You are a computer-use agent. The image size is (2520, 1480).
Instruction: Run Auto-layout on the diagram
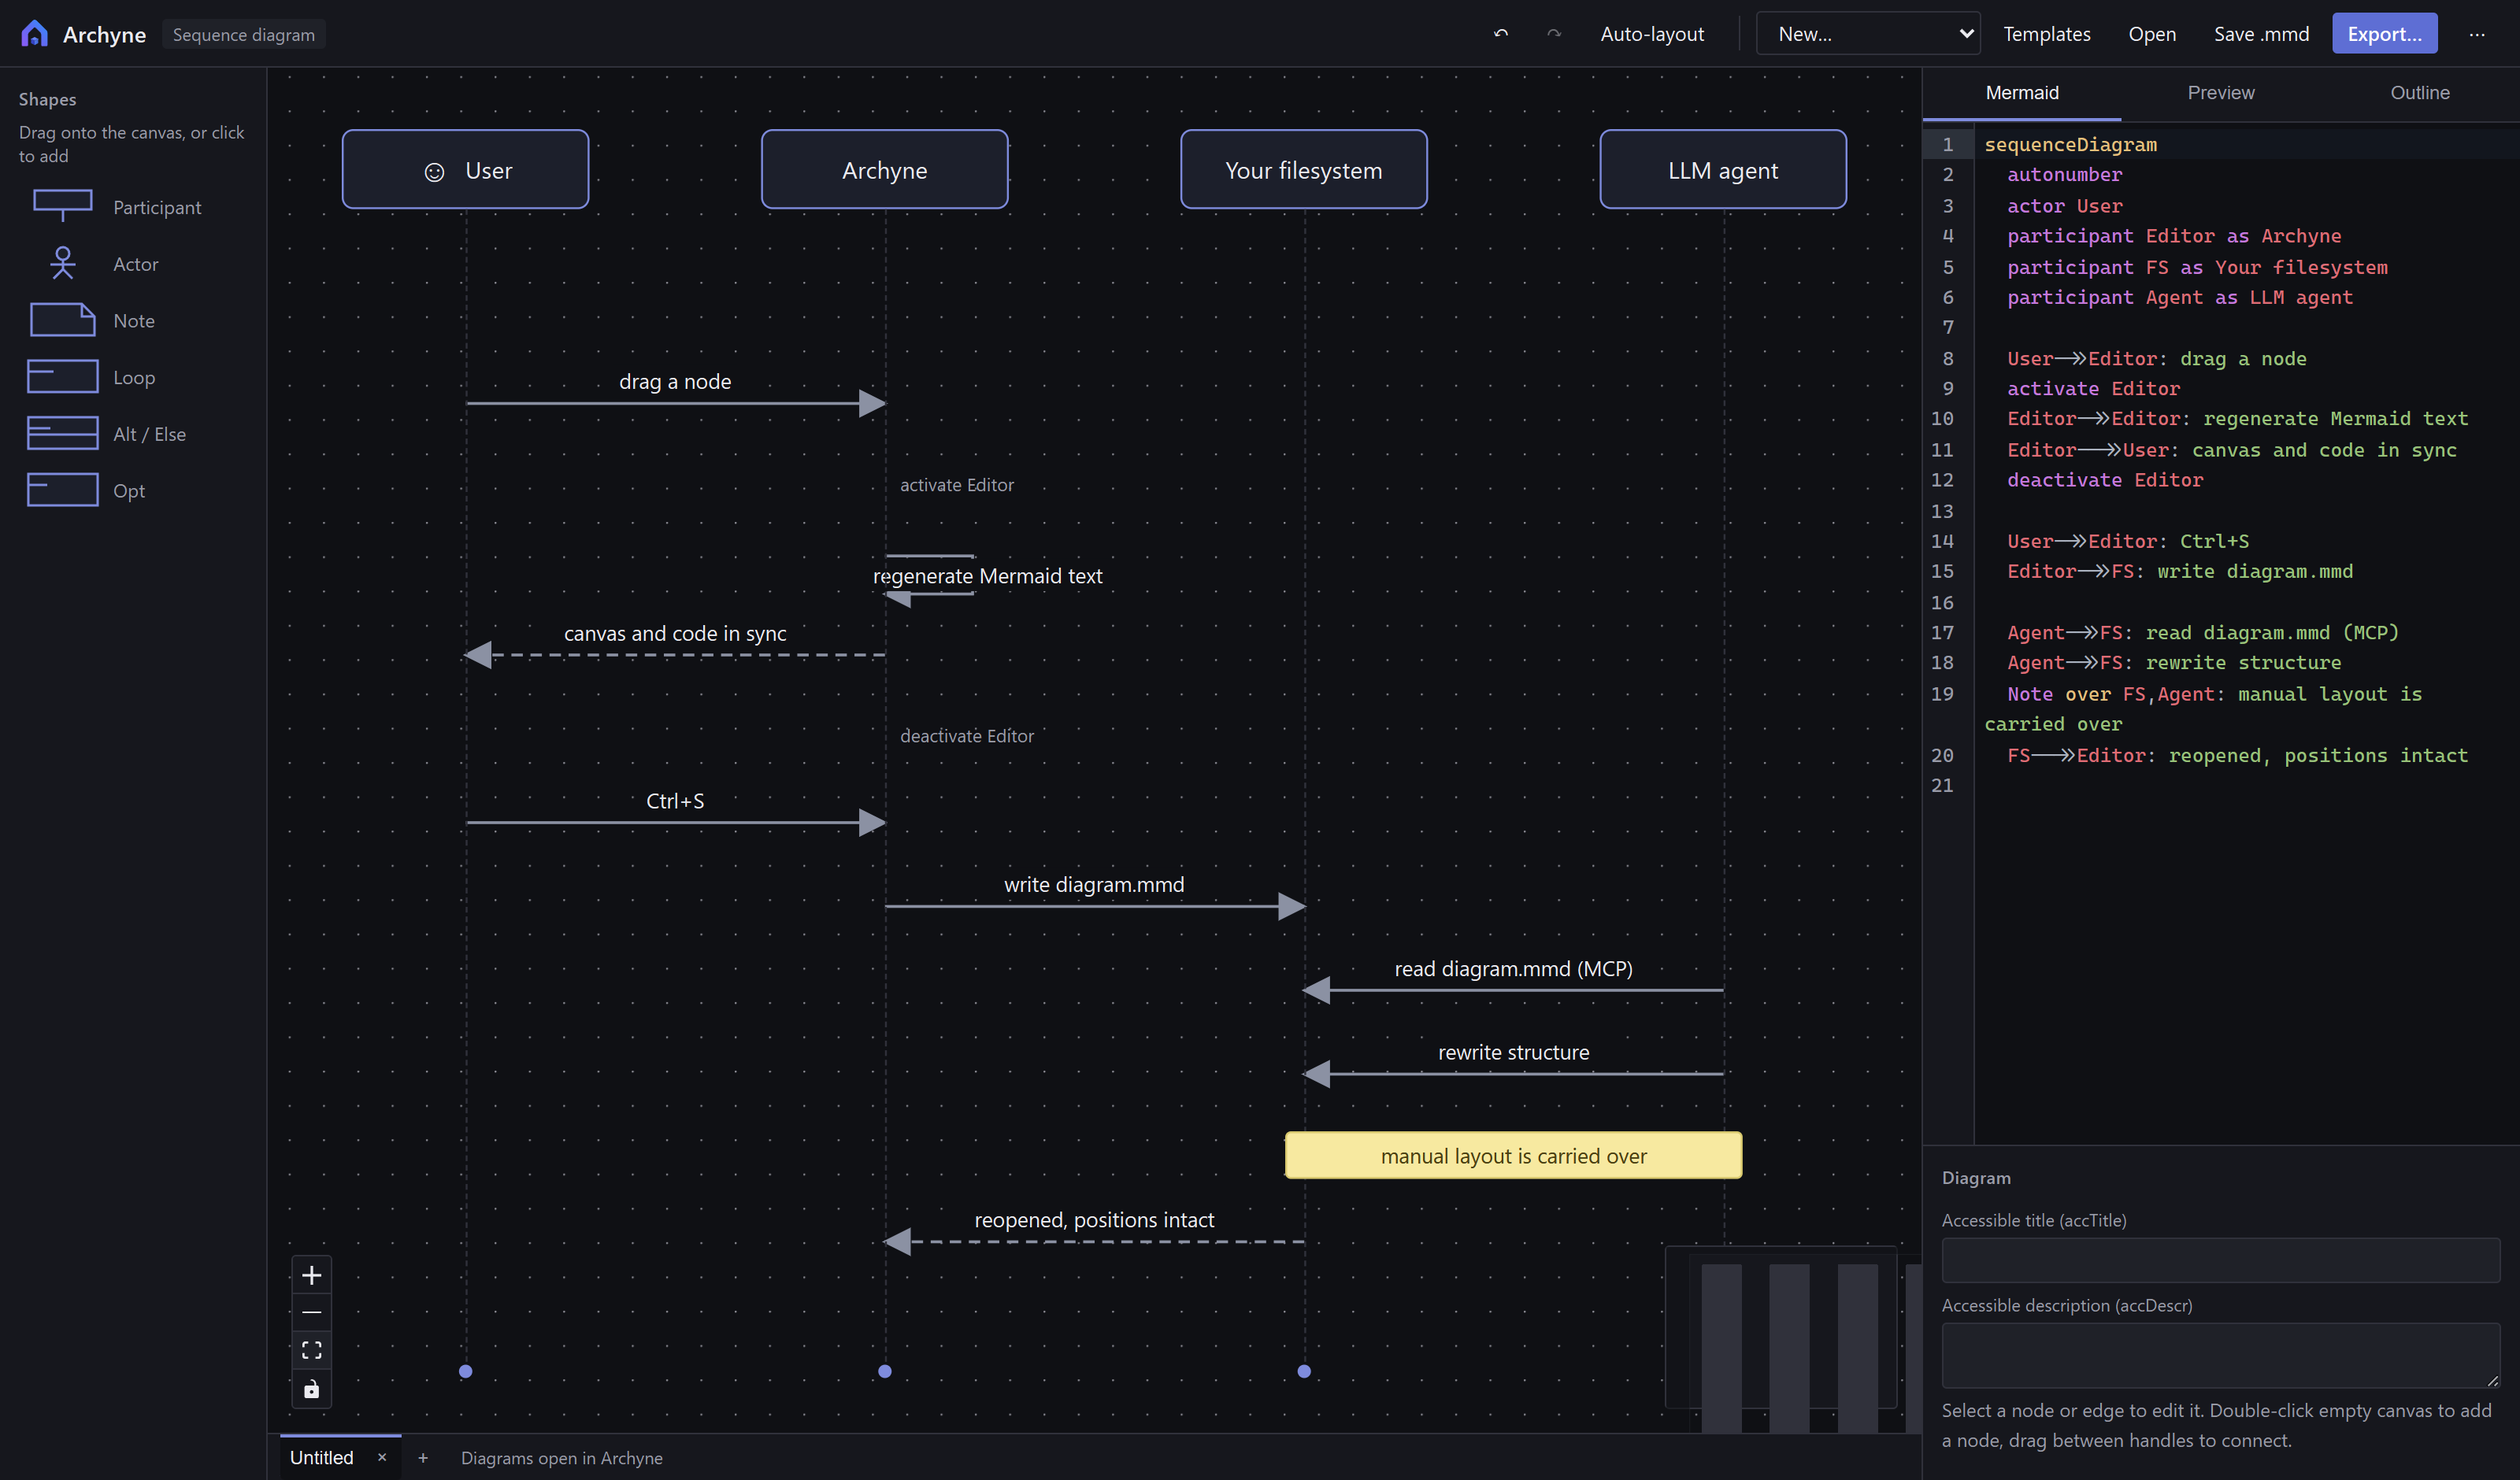coord(1652,34)
